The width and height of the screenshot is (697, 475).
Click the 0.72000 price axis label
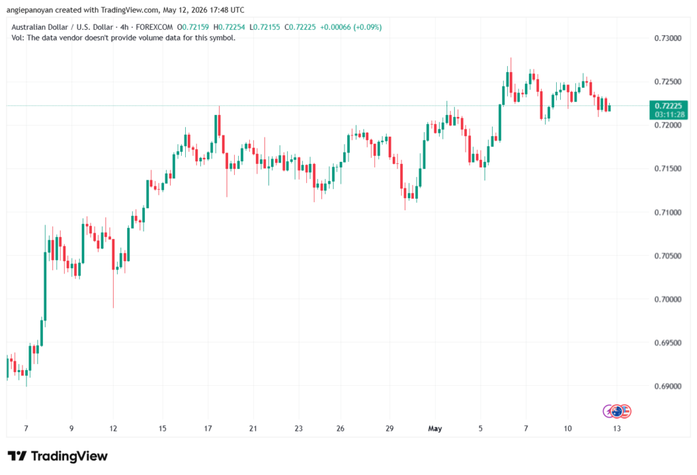668,125
